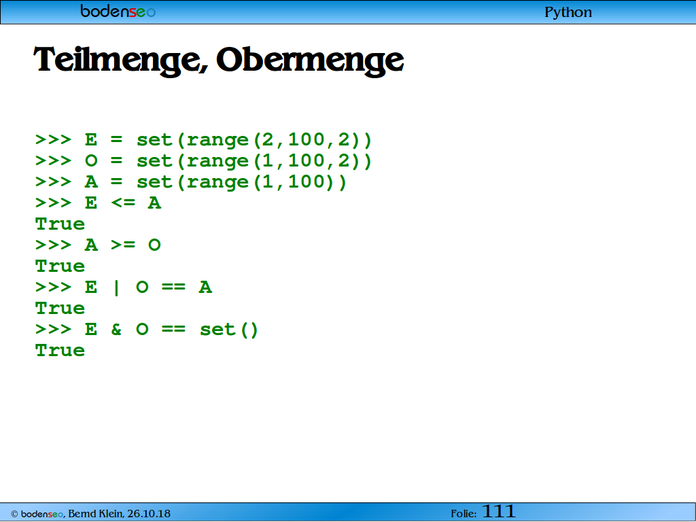Click the expression E | O == A

coord(124,288)
